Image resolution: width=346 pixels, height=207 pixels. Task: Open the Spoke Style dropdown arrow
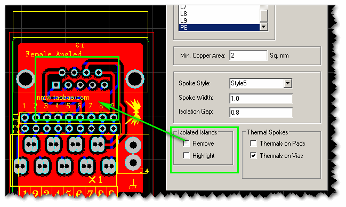[287, 84]
